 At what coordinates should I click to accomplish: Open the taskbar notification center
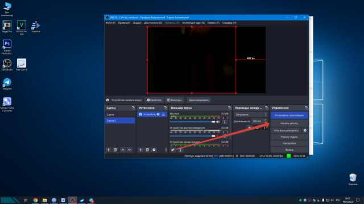pos(358,200)
